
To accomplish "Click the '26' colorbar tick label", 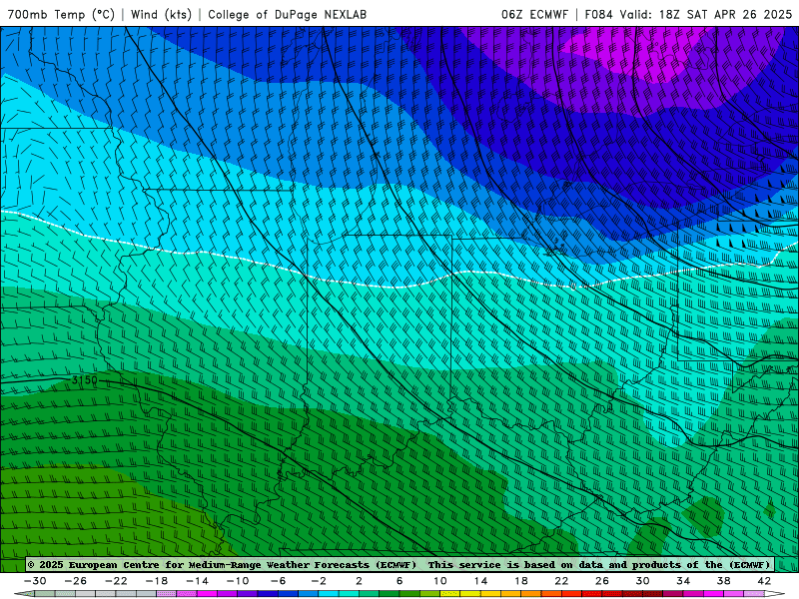I will click(602, 581).
